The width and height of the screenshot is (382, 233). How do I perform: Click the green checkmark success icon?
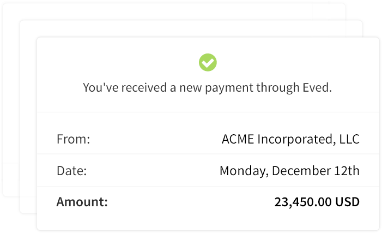pos(208,62)
